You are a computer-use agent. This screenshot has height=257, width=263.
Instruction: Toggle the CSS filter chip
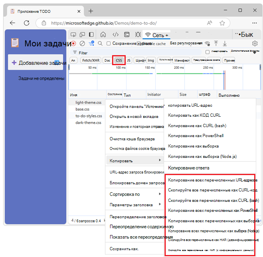tap(119, 60)
